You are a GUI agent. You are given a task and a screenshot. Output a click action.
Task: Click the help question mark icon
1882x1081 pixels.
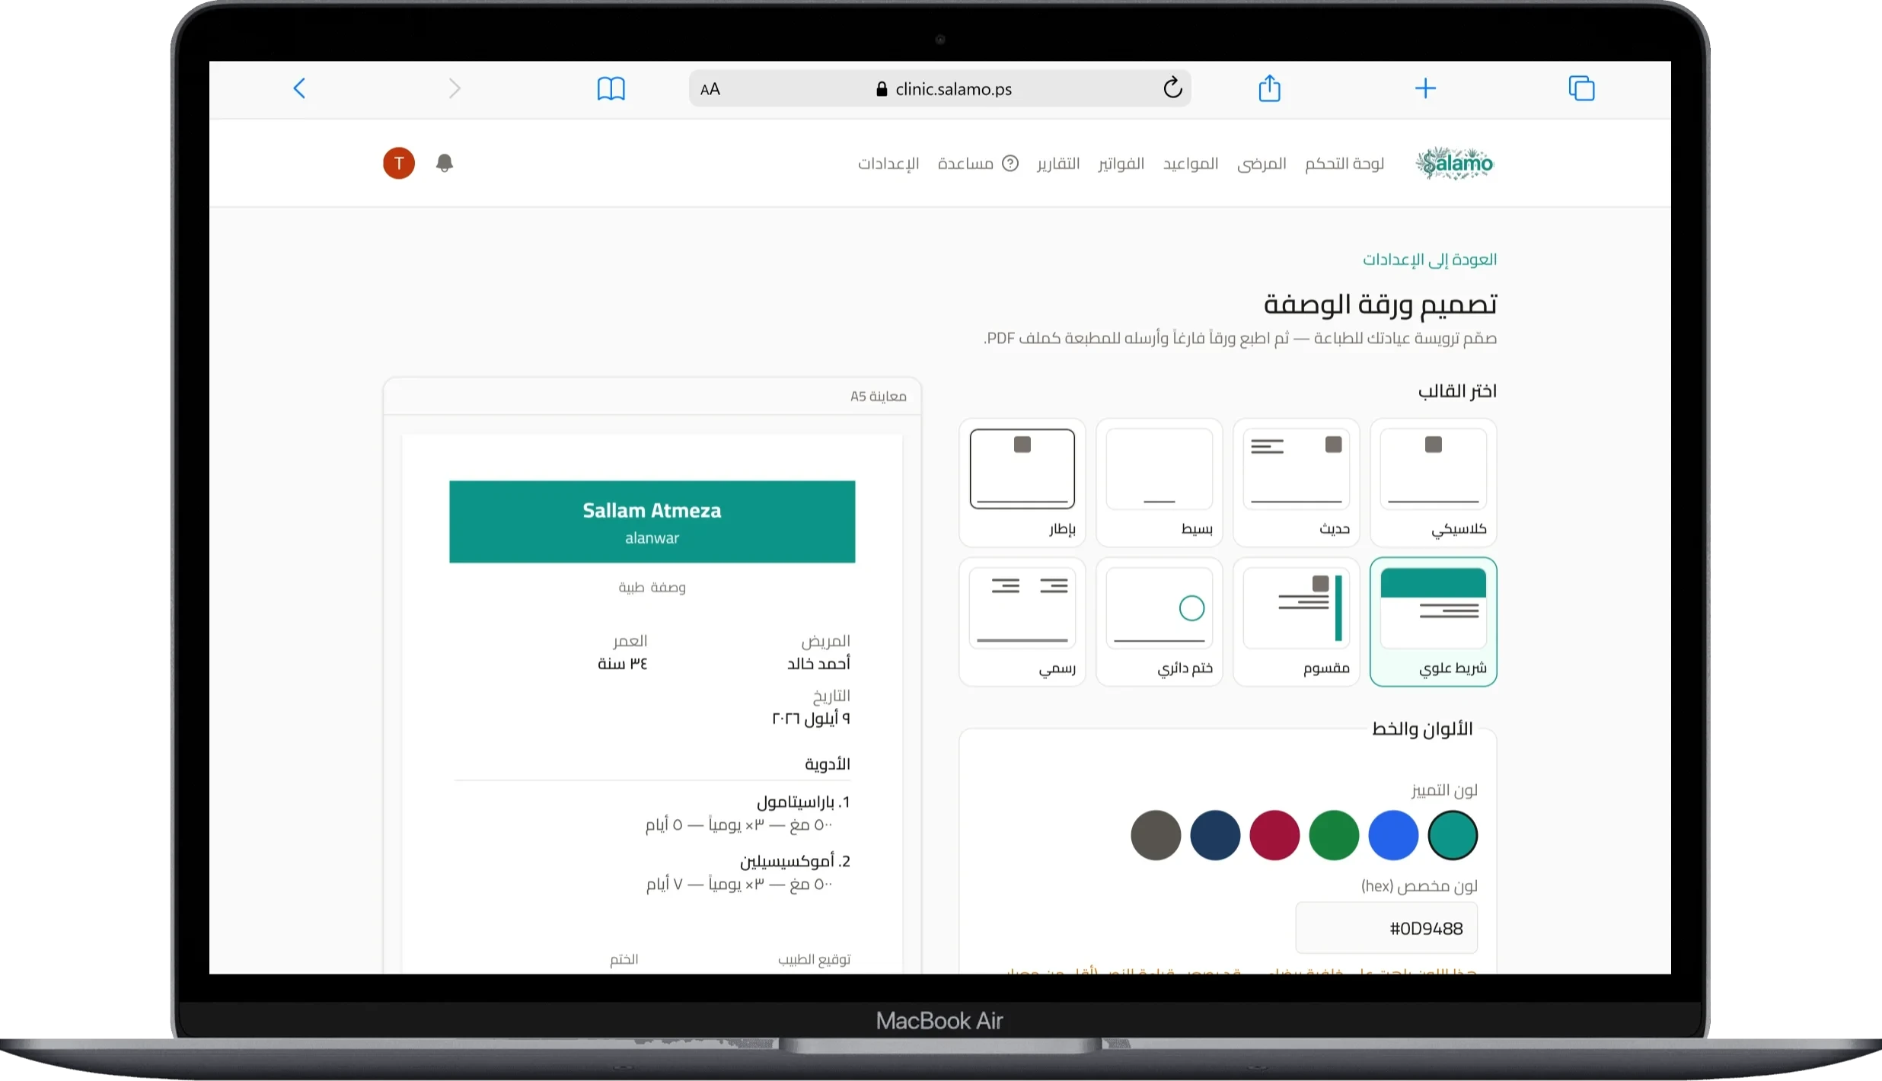pos(1010,163)
